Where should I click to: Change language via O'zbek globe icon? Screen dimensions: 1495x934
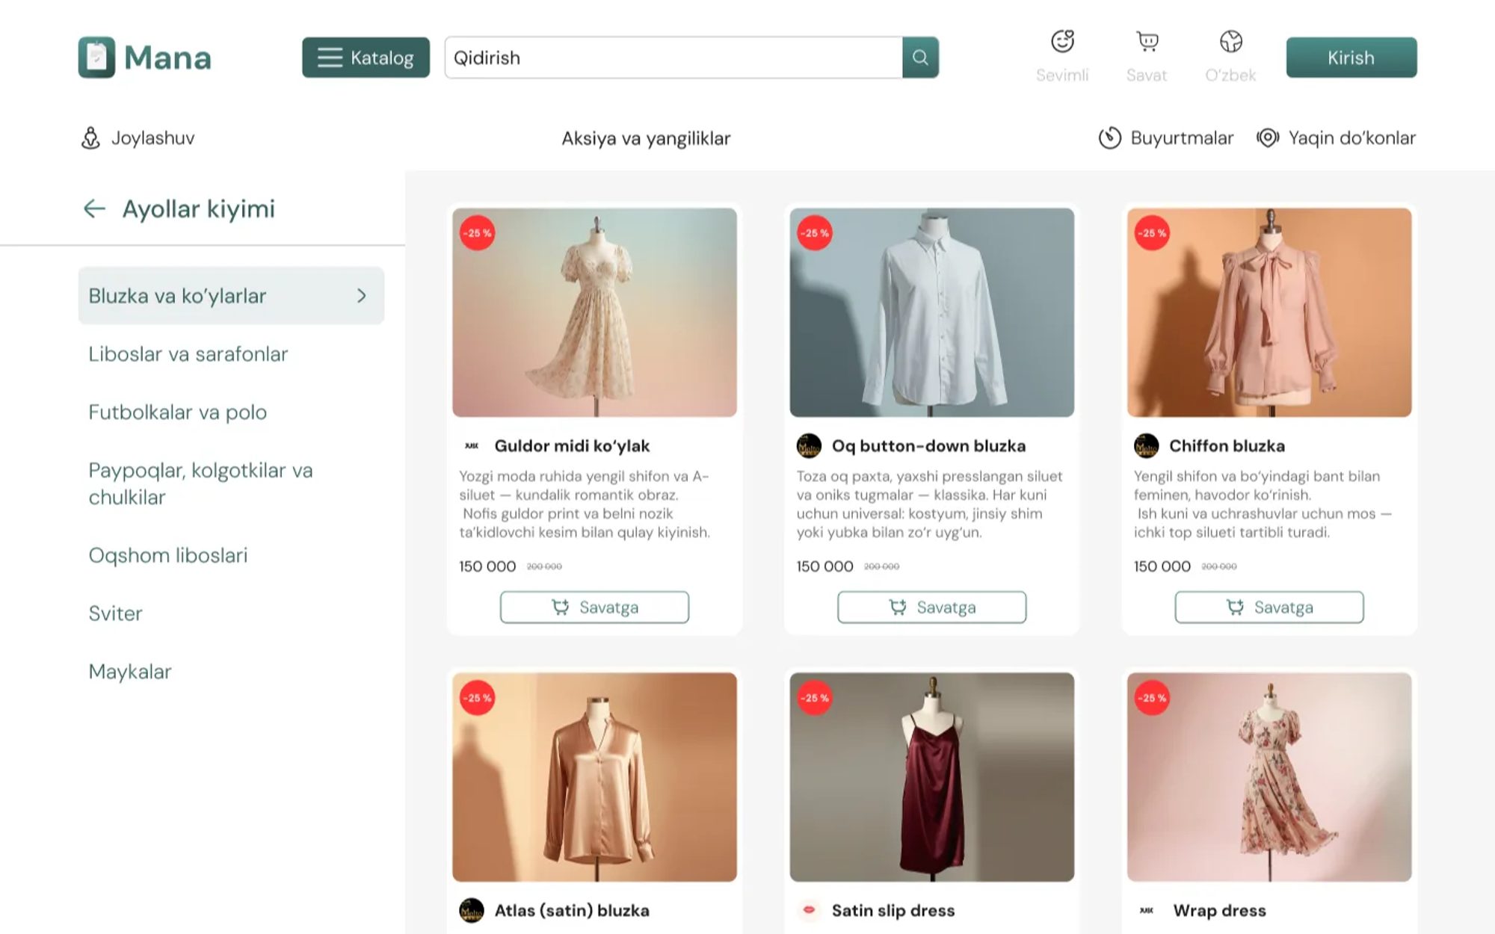coord(1230,41)
